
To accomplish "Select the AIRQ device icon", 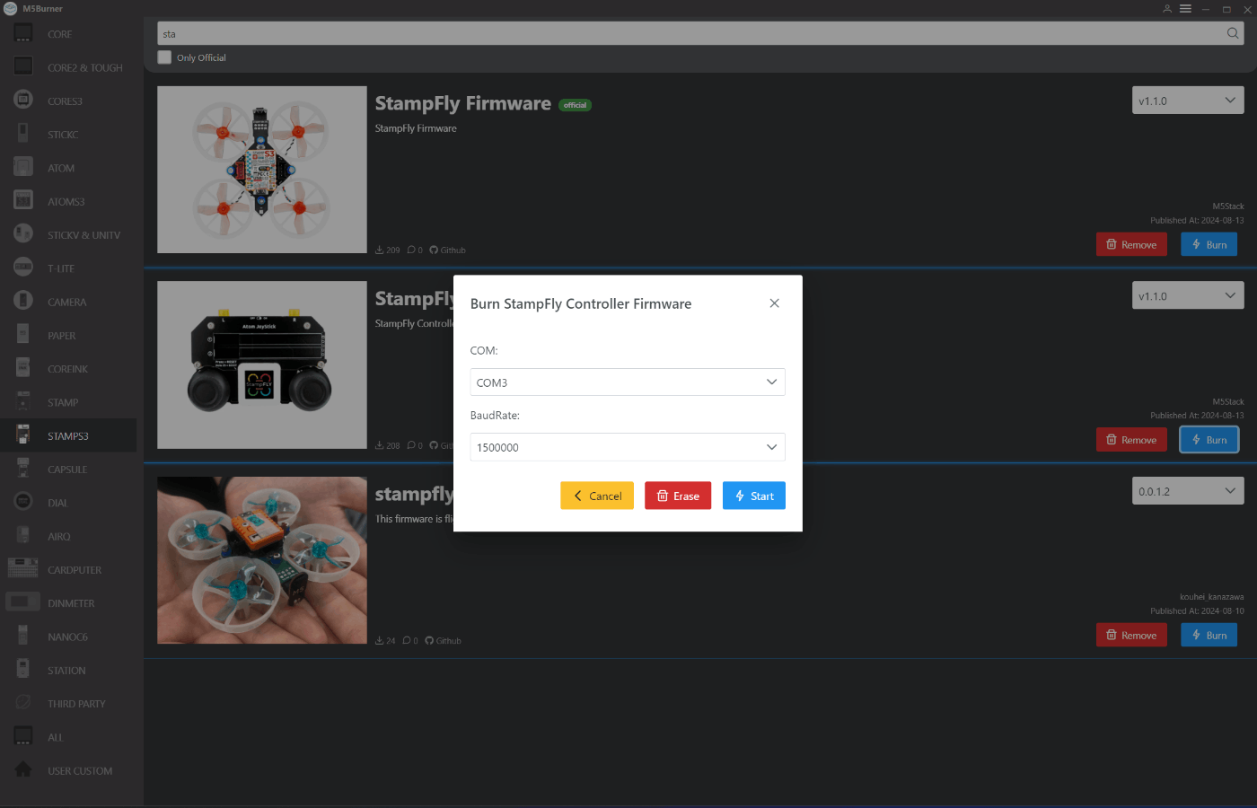I will click(x=23, y=535).
